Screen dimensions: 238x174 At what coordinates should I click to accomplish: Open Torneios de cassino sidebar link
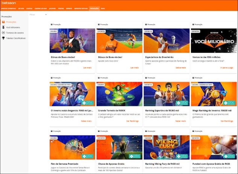click(15, 33)
